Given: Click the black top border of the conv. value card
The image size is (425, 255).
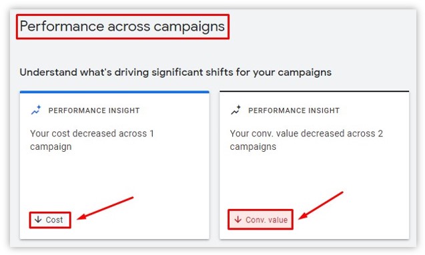Looking at the screenshot, I should tap(314, 91).
